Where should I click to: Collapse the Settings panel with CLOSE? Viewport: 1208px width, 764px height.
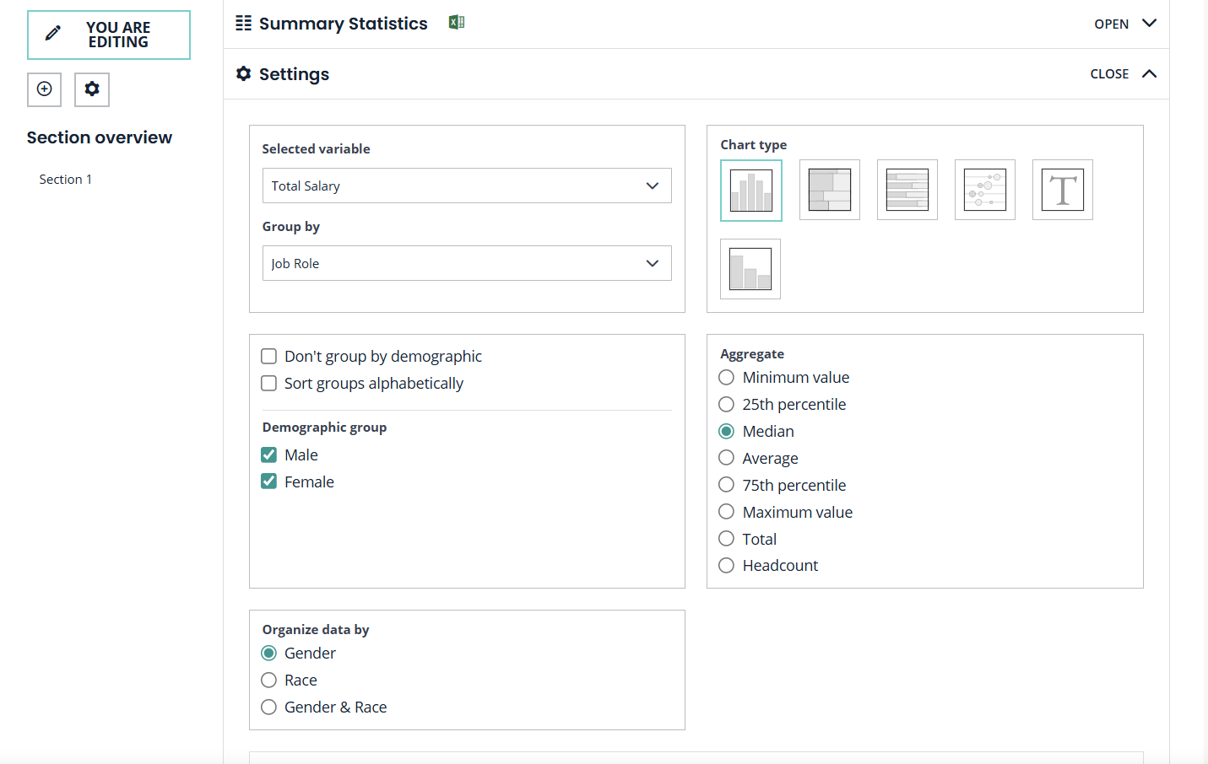click(1123, 74)
